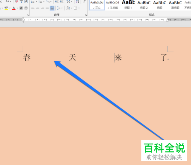
Task: Open the highlight color dropdown arrow
Action: click(10, 8)
